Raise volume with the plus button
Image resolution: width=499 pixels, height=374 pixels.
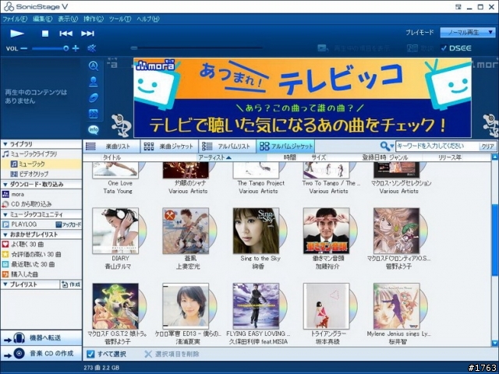76,48
